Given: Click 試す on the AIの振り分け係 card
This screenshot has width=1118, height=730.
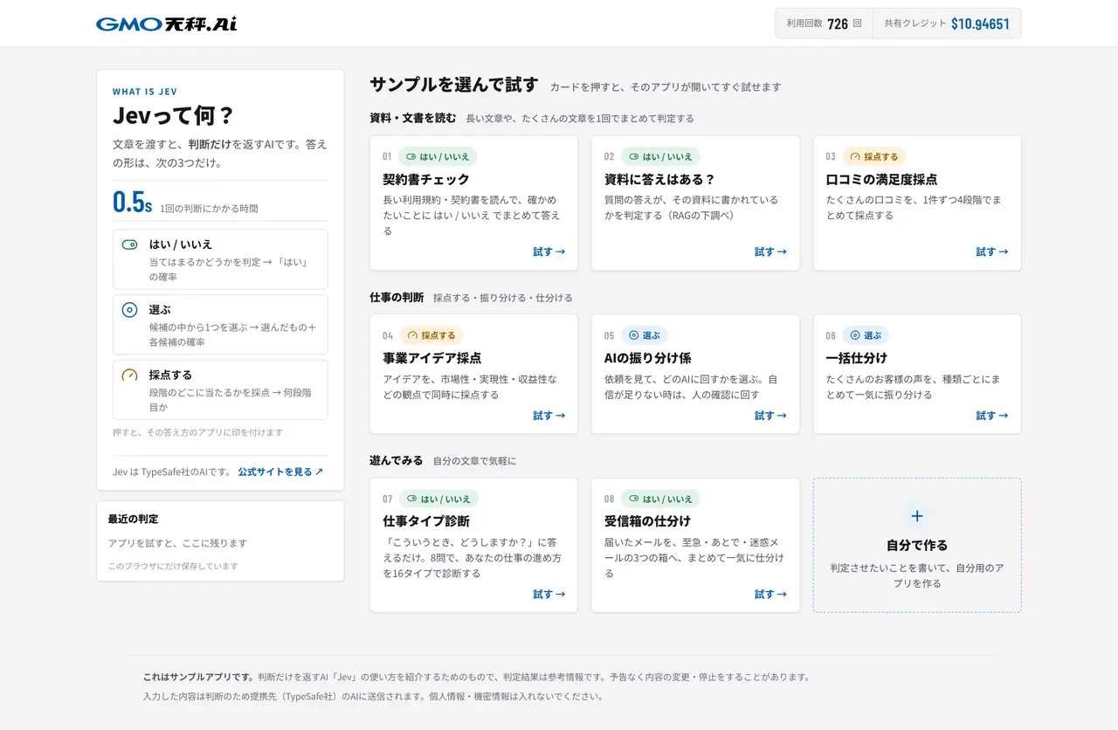Looking at the screenshot, I should (x=770, y=416).
